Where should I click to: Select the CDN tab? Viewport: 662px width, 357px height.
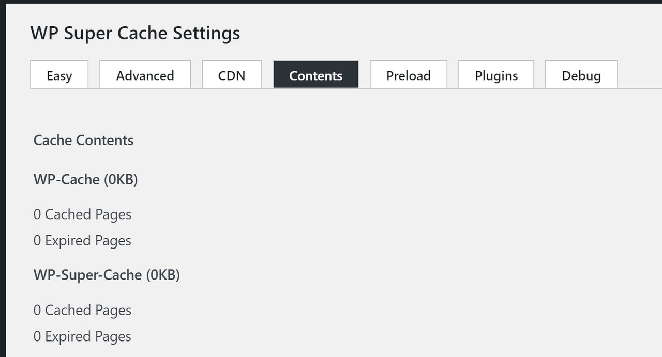click(232, 75)
